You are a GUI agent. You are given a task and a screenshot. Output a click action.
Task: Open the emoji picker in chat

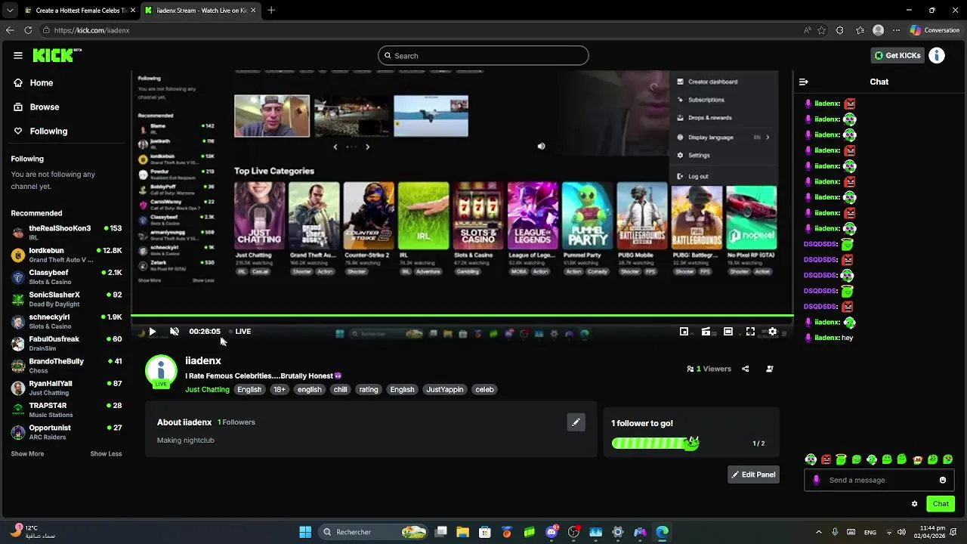coord(943,480)
